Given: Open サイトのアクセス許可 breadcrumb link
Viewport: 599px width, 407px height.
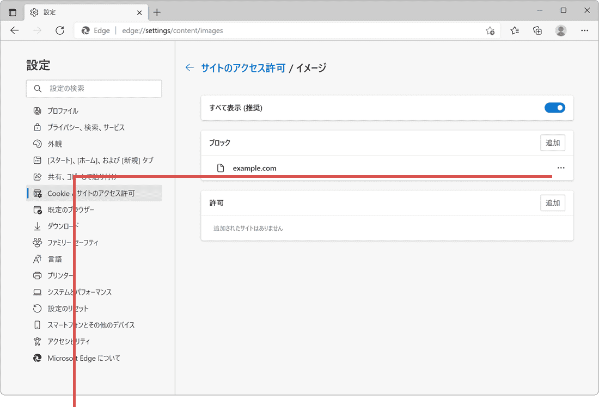Looking at the screenshot, I should click(243, 68).
